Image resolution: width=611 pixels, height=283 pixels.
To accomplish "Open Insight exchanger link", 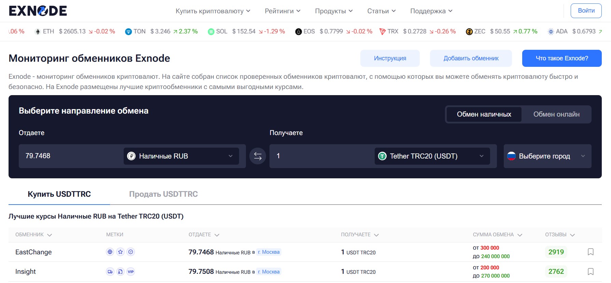I will coord(26,272).
